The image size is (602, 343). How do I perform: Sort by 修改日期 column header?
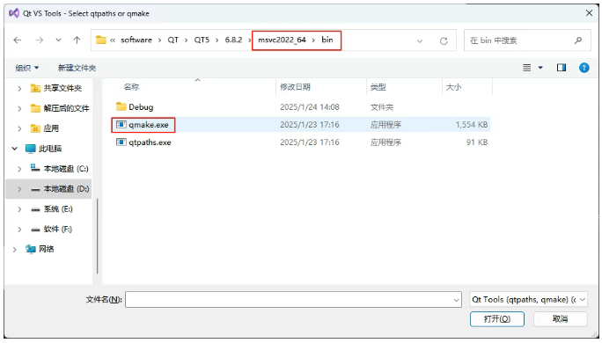(295, 87)
